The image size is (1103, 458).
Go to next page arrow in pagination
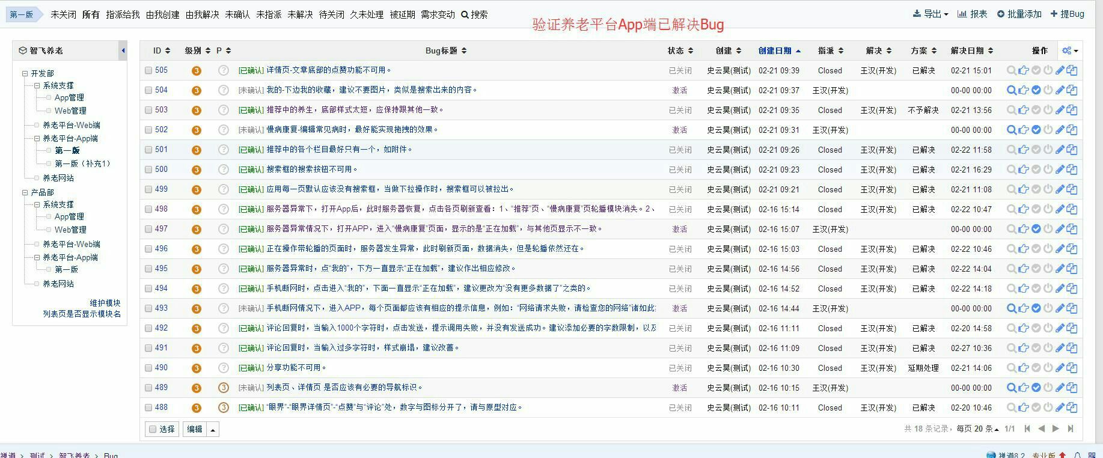(1056, 429)
